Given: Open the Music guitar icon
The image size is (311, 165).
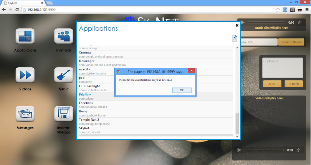Looking at the screenshot, I should (64, 75).
